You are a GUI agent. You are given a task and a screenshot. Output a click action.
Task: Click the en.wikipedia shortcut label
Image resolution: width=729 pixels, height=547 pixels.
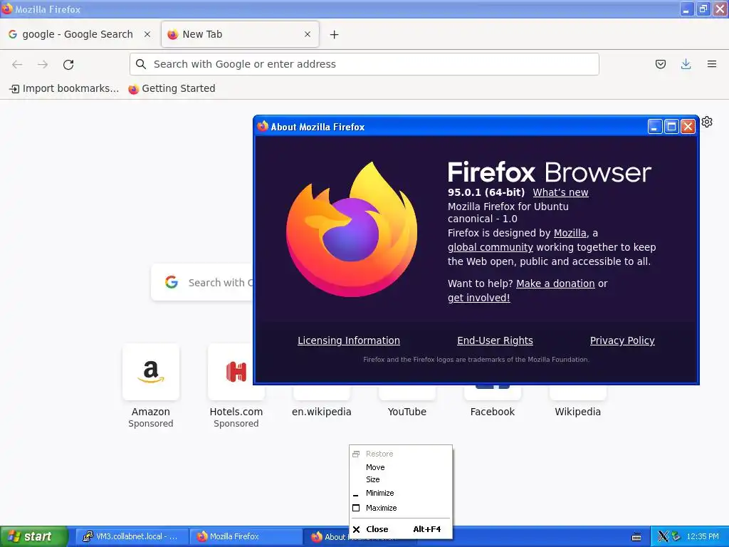click(x=321, y=412)
